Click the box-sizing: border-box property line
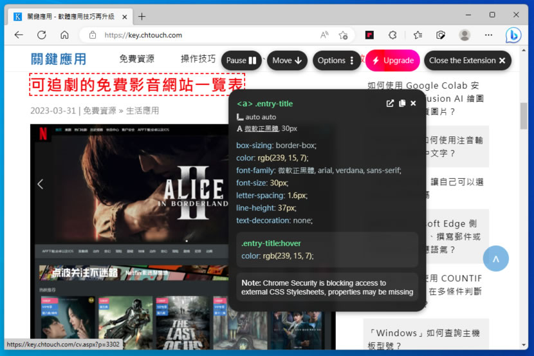Screen dimensions: 534x356 [276, 145]
